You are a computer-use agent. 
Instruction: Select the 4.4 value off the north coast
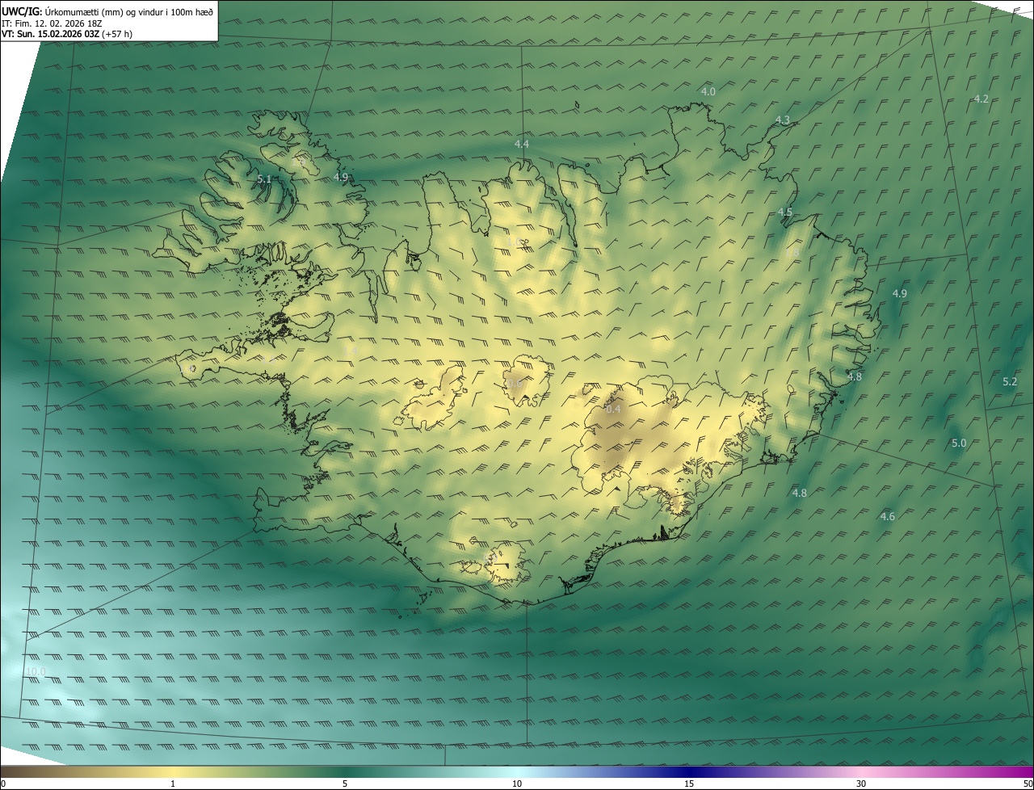point(521,144)
